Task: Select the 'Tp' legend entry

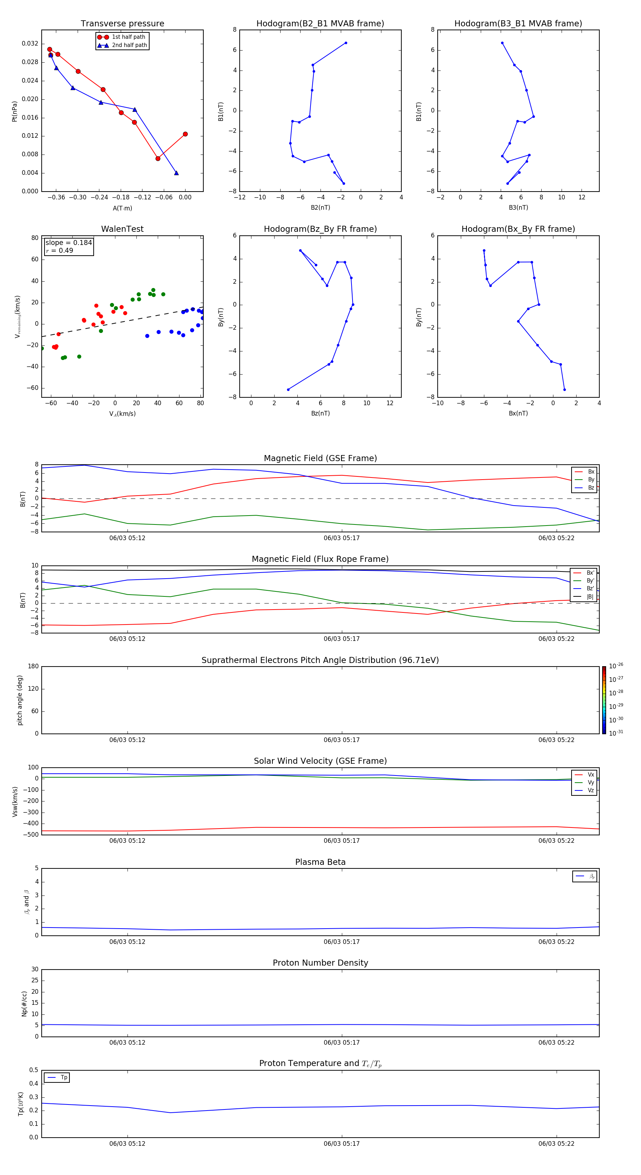Action: (57, 1077)
